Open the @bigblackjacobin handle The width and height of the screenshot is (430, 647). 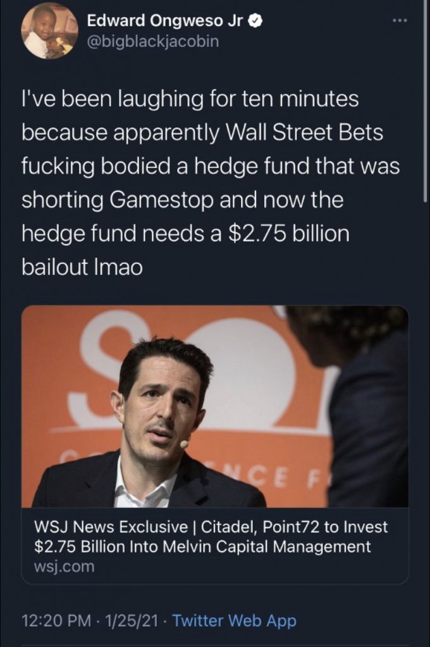(152, 41)
